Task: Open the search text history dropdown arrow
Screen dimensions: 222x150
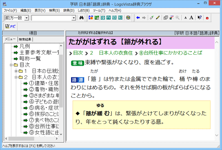Action: [x=73, y=18]
